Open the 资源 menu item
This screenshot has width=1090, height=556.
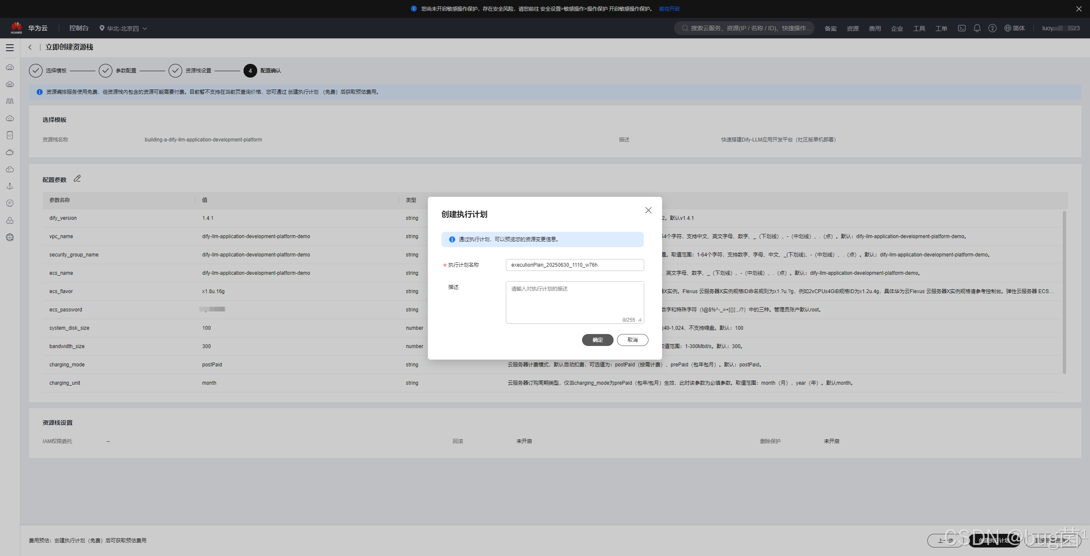[x=852, y=29]
